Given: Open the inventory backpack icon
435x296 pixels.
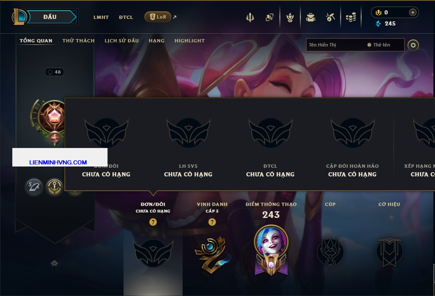Looking at the screenshot, I should (x=310, y=17).
